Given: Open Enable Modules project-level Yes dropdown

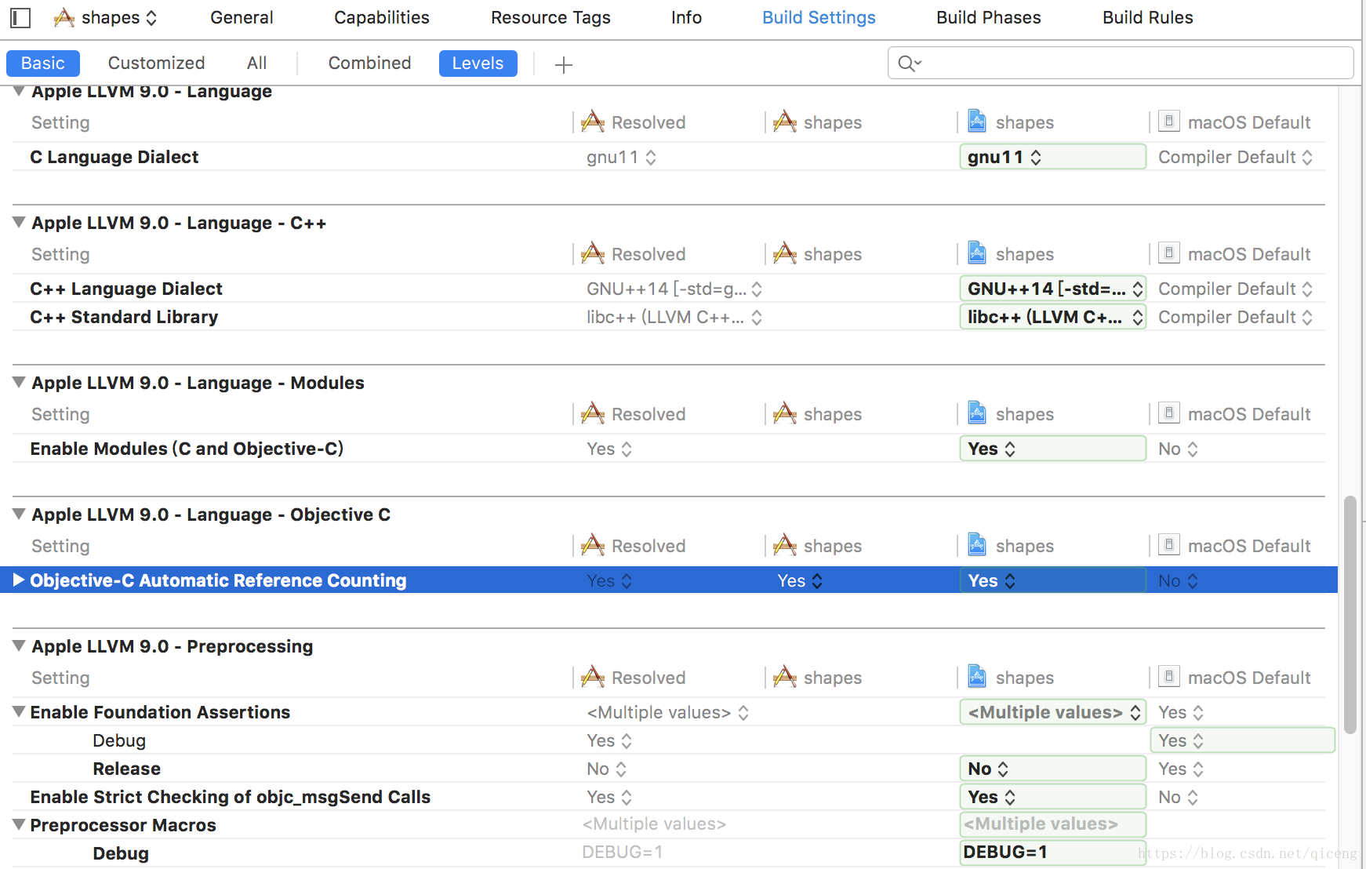Looking at the screenshot, I should coord(1052,449).
